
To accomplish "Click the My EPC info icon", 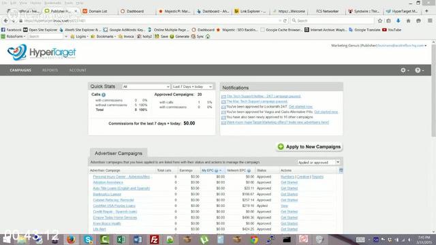I will click(x=216, y=171).
